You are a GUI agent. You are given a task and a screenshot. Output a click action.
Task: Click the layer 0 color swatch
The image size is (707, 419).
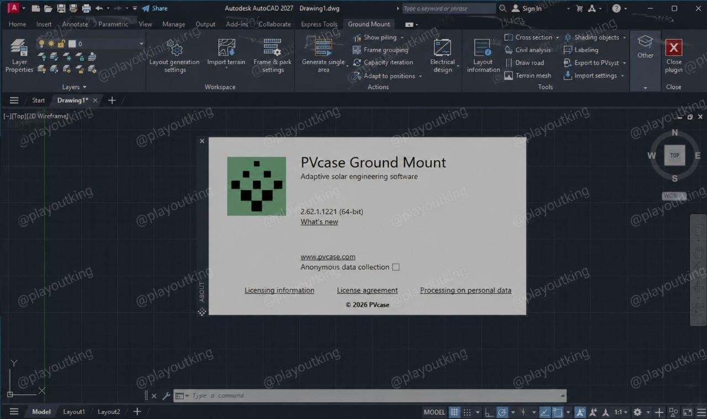click(x=72, y=44)
